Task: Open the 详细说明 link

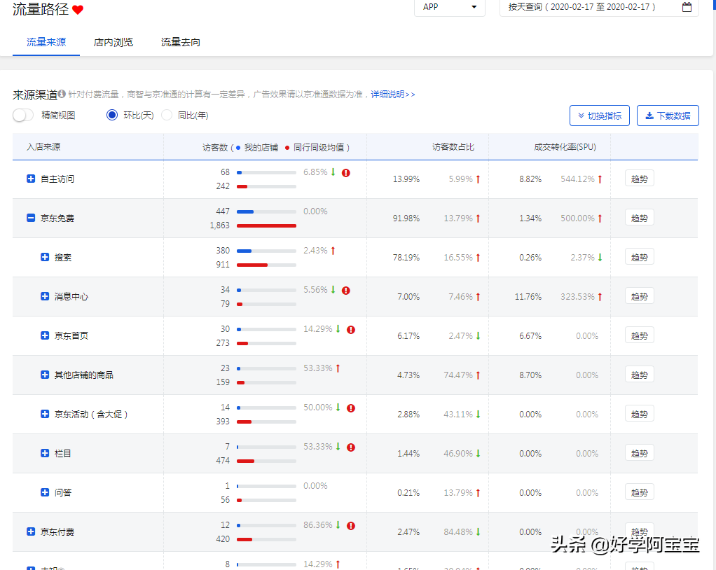Action: click(x=389, y=95)
